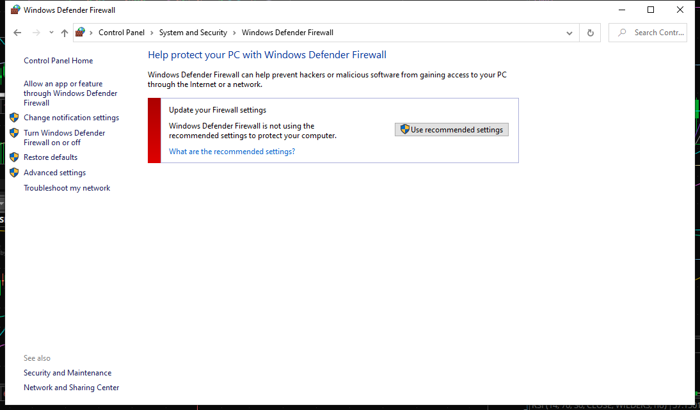Open the address bar history dropdown
This screenshot has width=700, height=410.
(569, 33)
